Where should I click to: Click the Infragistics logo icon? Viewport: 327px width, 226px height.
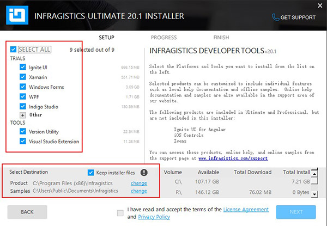[x=17, y=15]
